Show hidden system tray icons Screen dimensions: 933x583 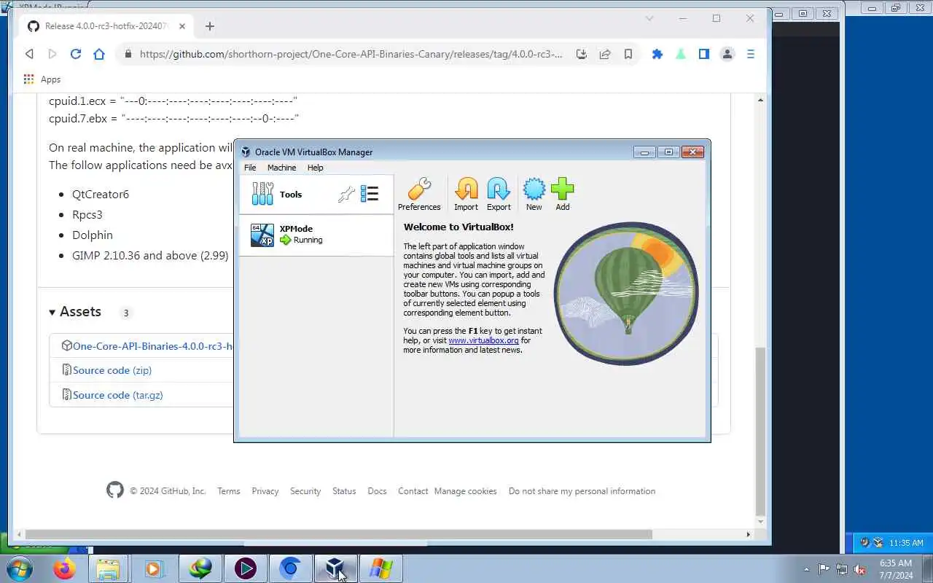tap(806, 569)
